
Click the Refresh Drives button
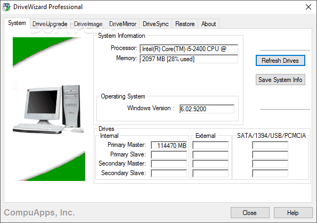pyautogui.click(x=280, y=60)
